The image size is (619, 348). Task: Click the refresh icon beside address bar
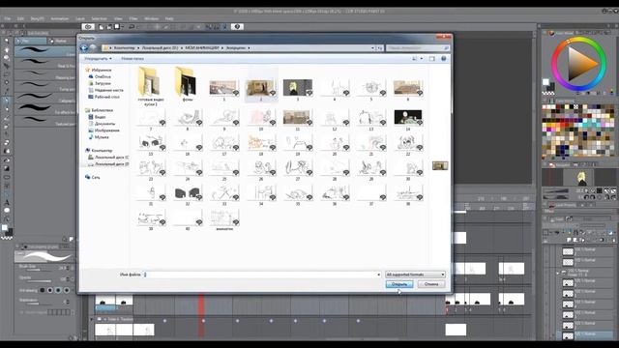tap(380, 47)
